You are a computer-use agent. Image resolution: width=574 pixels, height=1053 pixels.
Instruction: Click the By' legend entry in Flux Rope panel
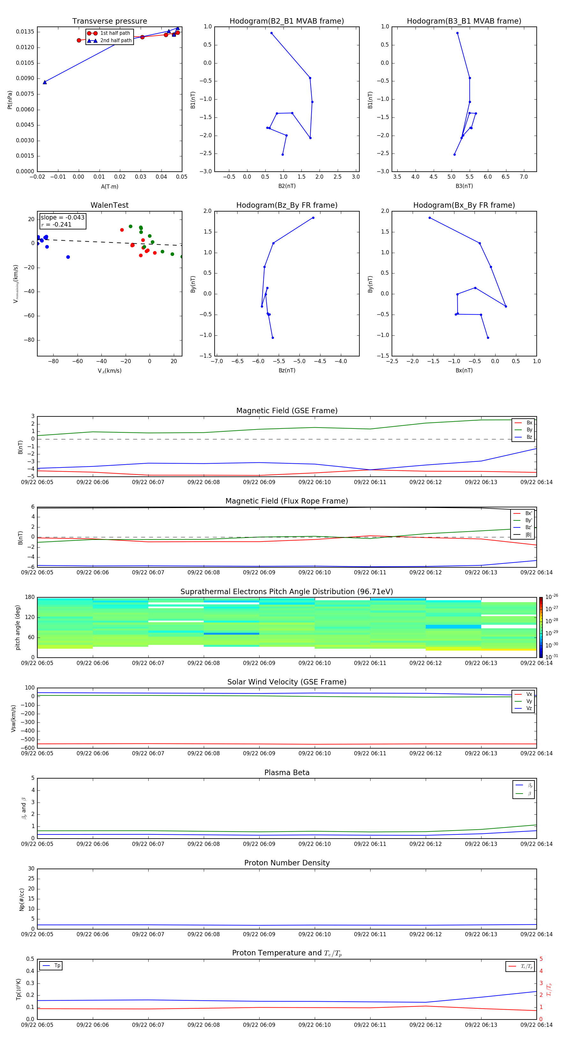(x=523, y=520)
